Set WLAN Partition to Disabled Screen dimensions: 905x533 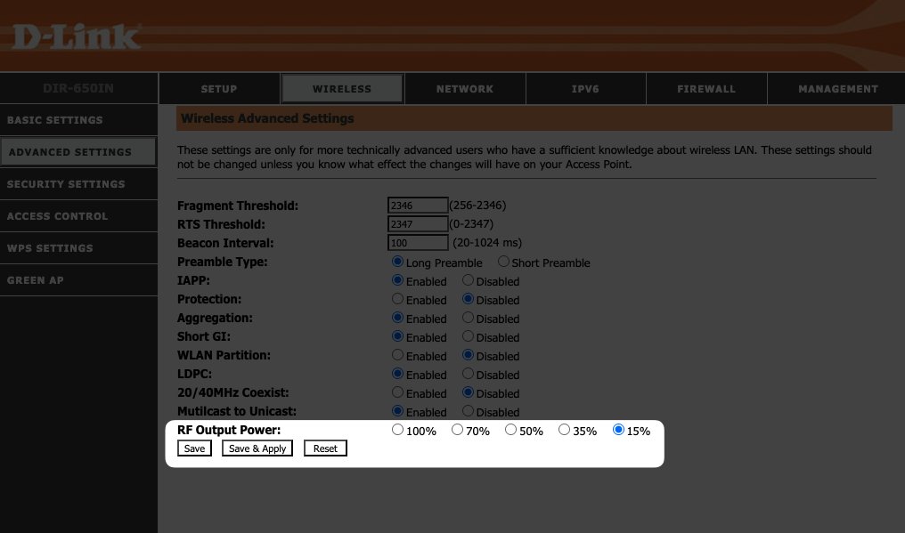[x=468, y=355]
